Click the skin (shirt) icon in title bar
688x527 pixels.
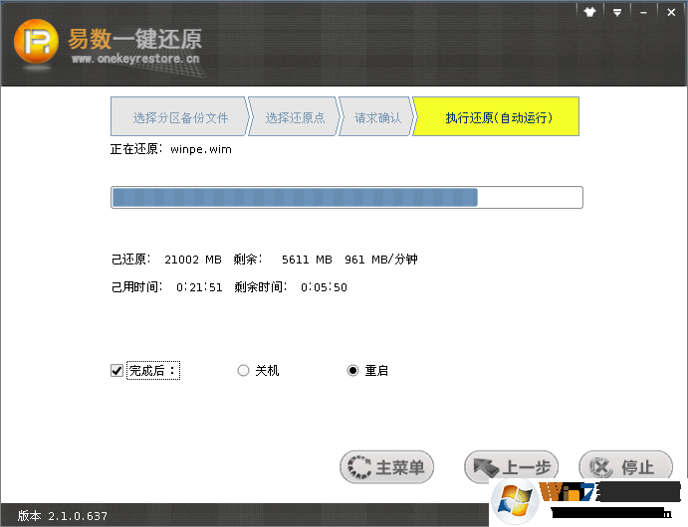click(590, 12)
